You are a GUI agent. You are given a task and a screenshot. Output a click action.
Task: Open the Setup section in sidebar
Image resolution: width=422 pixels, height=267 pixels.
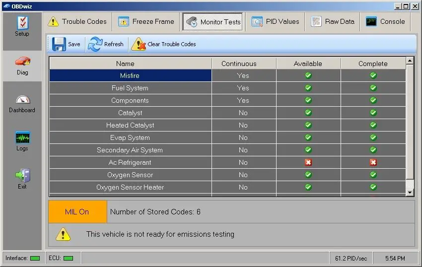click(22, 26)
